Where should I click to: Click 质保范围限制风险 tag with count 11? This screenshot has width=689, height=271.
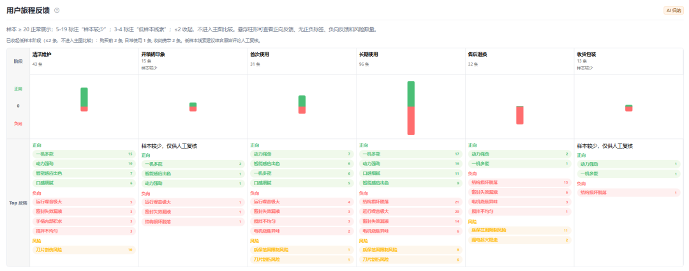[520, 231]
